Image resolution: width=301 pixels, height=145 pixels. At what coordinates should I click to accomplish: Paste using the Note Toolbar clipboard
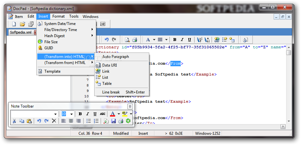(29, 121)
